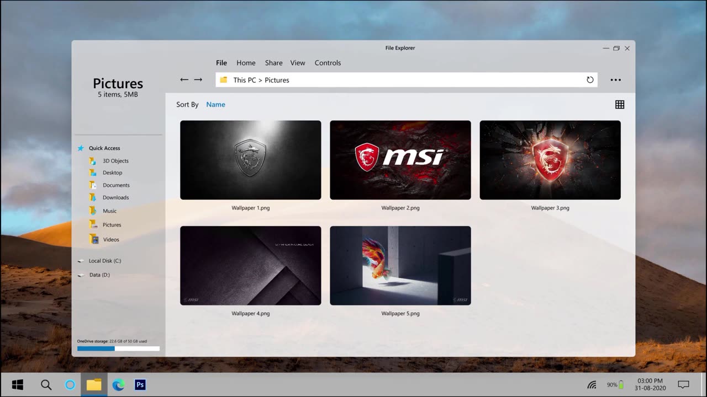Open Photoshop from the taskbar
The width and height of the screenshot is (707, 397).
pos(140,385)
